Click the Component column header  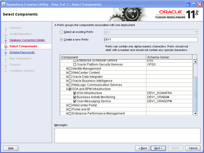point(103,57)
